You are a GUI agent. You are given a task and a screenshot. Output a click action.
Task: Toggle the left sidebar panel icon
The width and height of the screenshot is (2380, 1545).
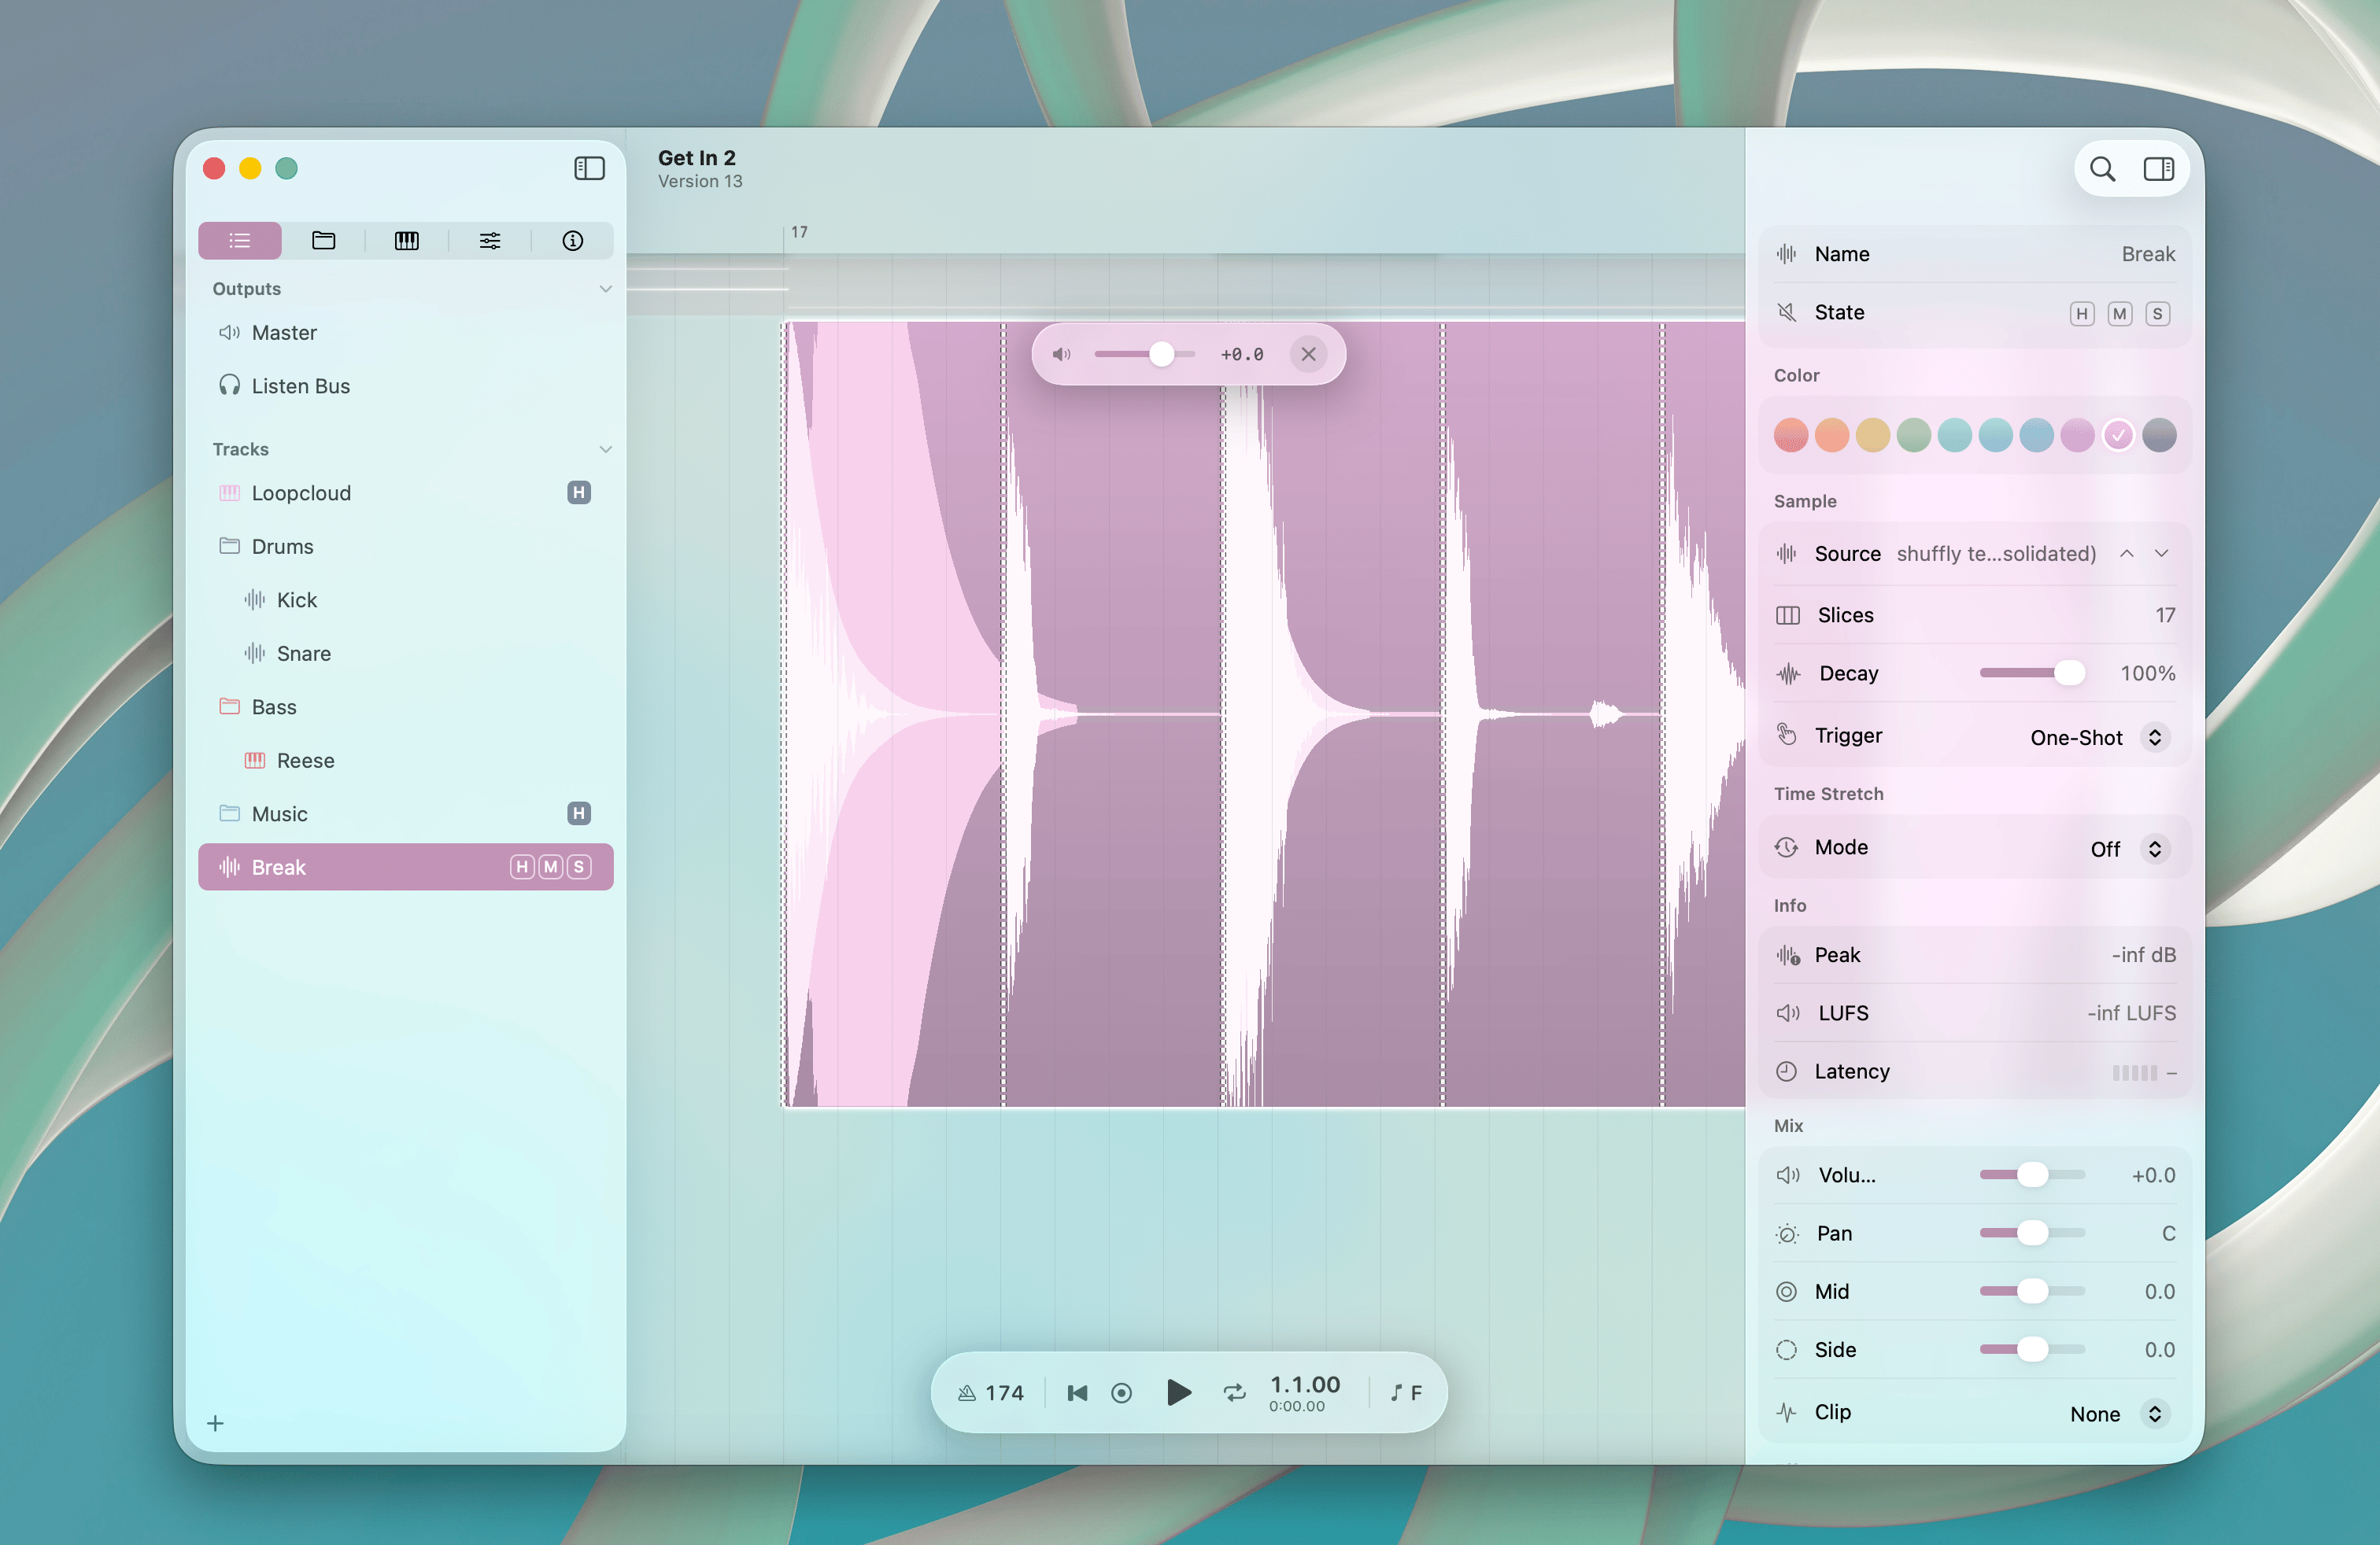pos(589,168)
